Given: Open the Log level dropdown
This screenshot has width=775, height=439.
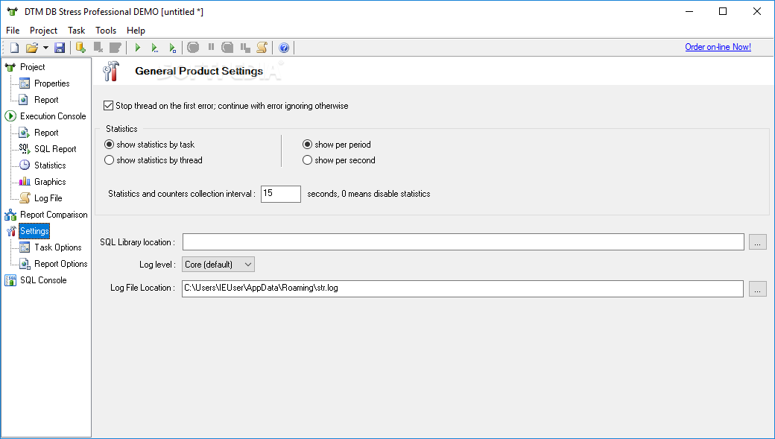Looking at the screenshot, I should tap(218, 265).
